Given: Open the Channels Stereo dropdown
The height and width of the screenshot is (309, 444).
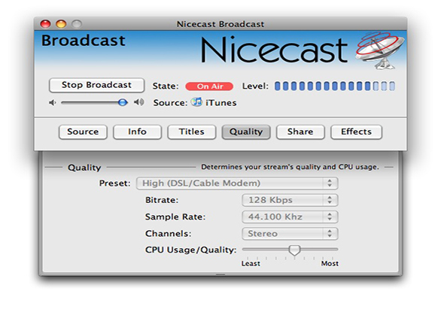Looking at the screenshot, I should 290,234.
